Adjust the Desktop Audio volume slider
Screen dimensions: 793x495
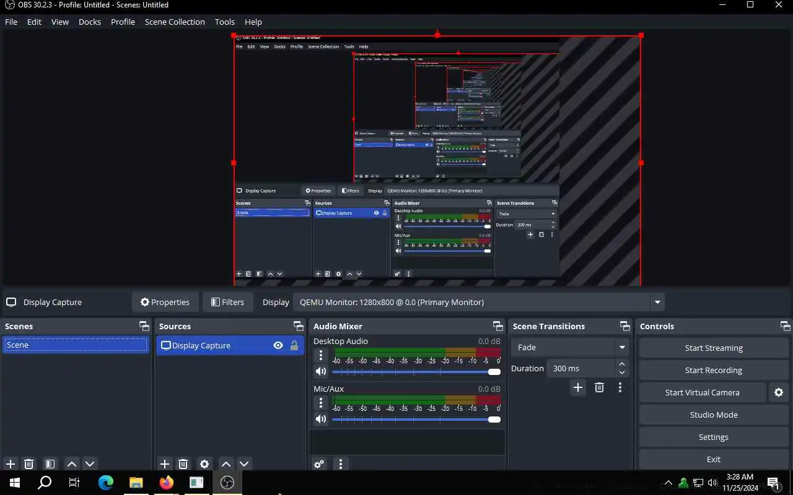416,372
